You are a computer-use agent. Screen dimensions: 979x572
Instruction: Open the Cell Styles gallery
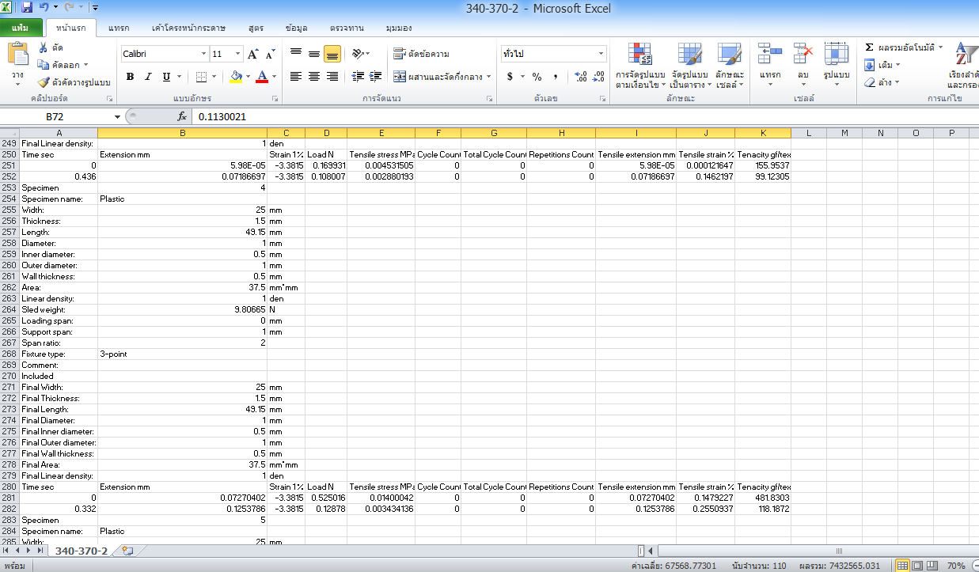730,65
